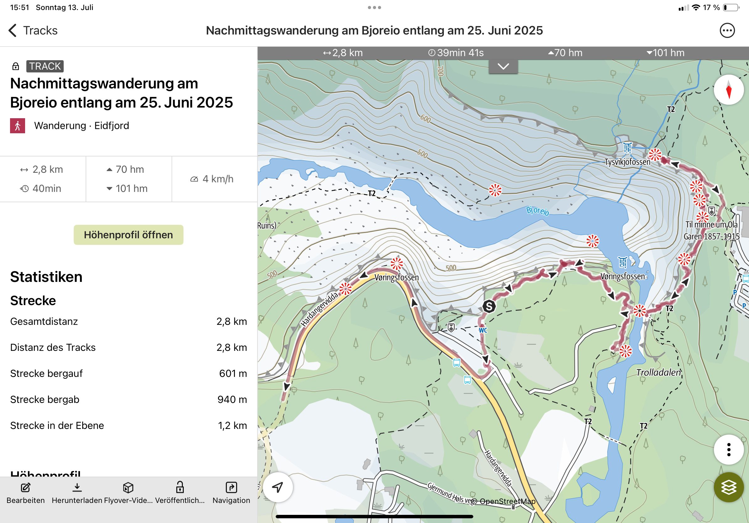
Task: Tap the Navigation route icon
Action: (231, 488)
